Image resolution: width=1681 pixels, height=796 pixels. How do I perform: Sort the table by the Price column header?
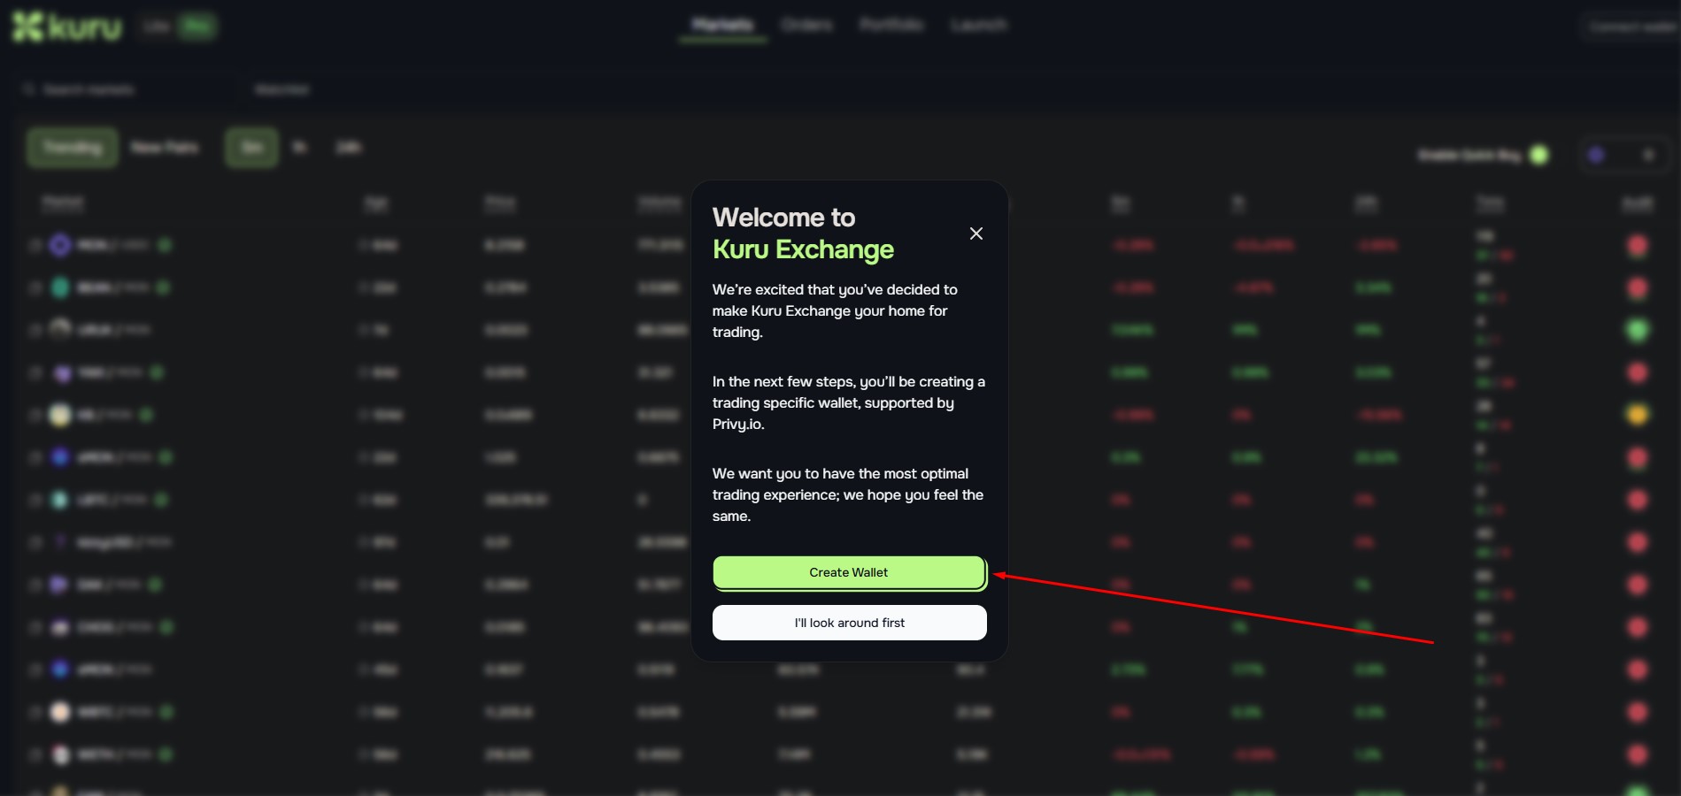[x=500, y=203]
